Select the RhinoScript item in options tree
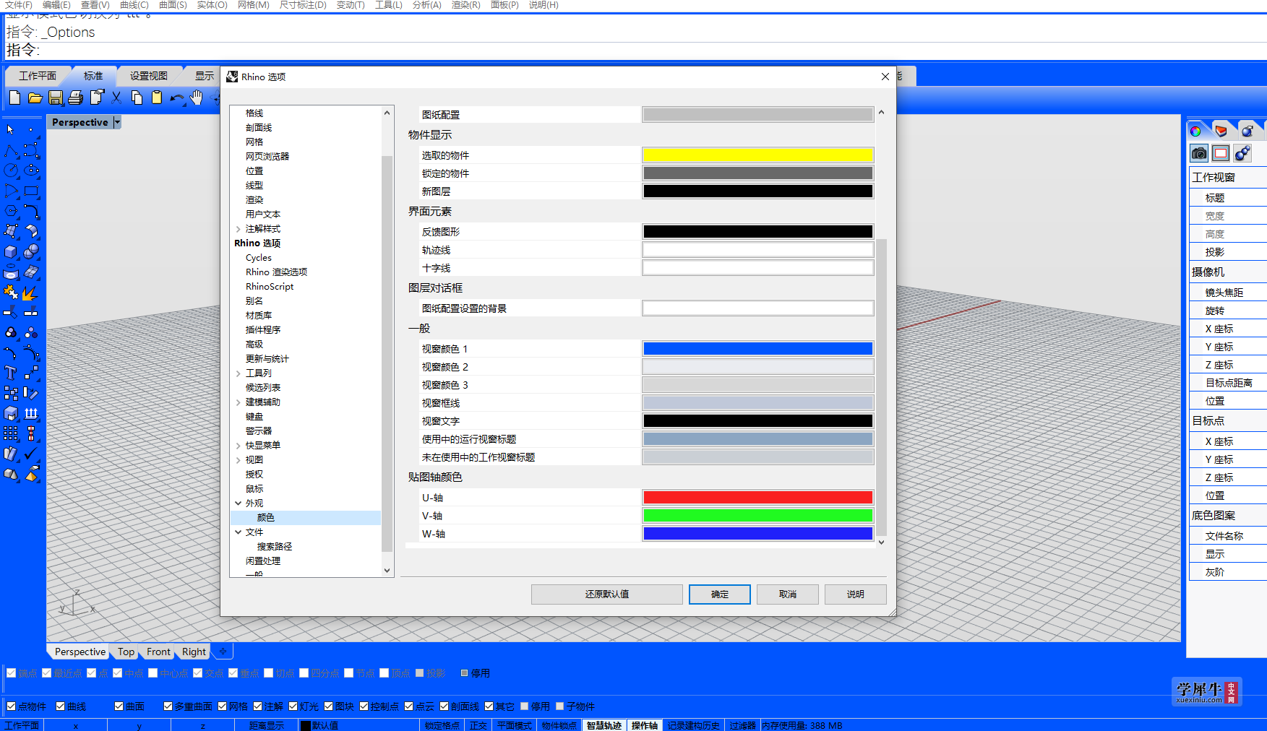The width and height of the screenshot is (1267, 731). pyautogui.click(x=270, y=287)
